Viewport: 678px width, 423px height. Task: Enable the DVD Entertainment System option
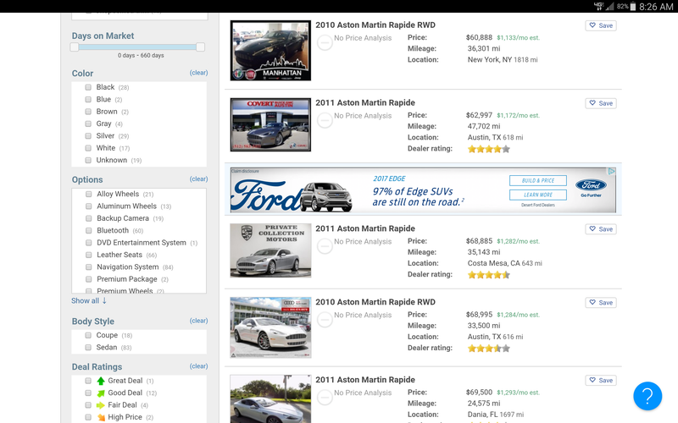pos(89,243)
